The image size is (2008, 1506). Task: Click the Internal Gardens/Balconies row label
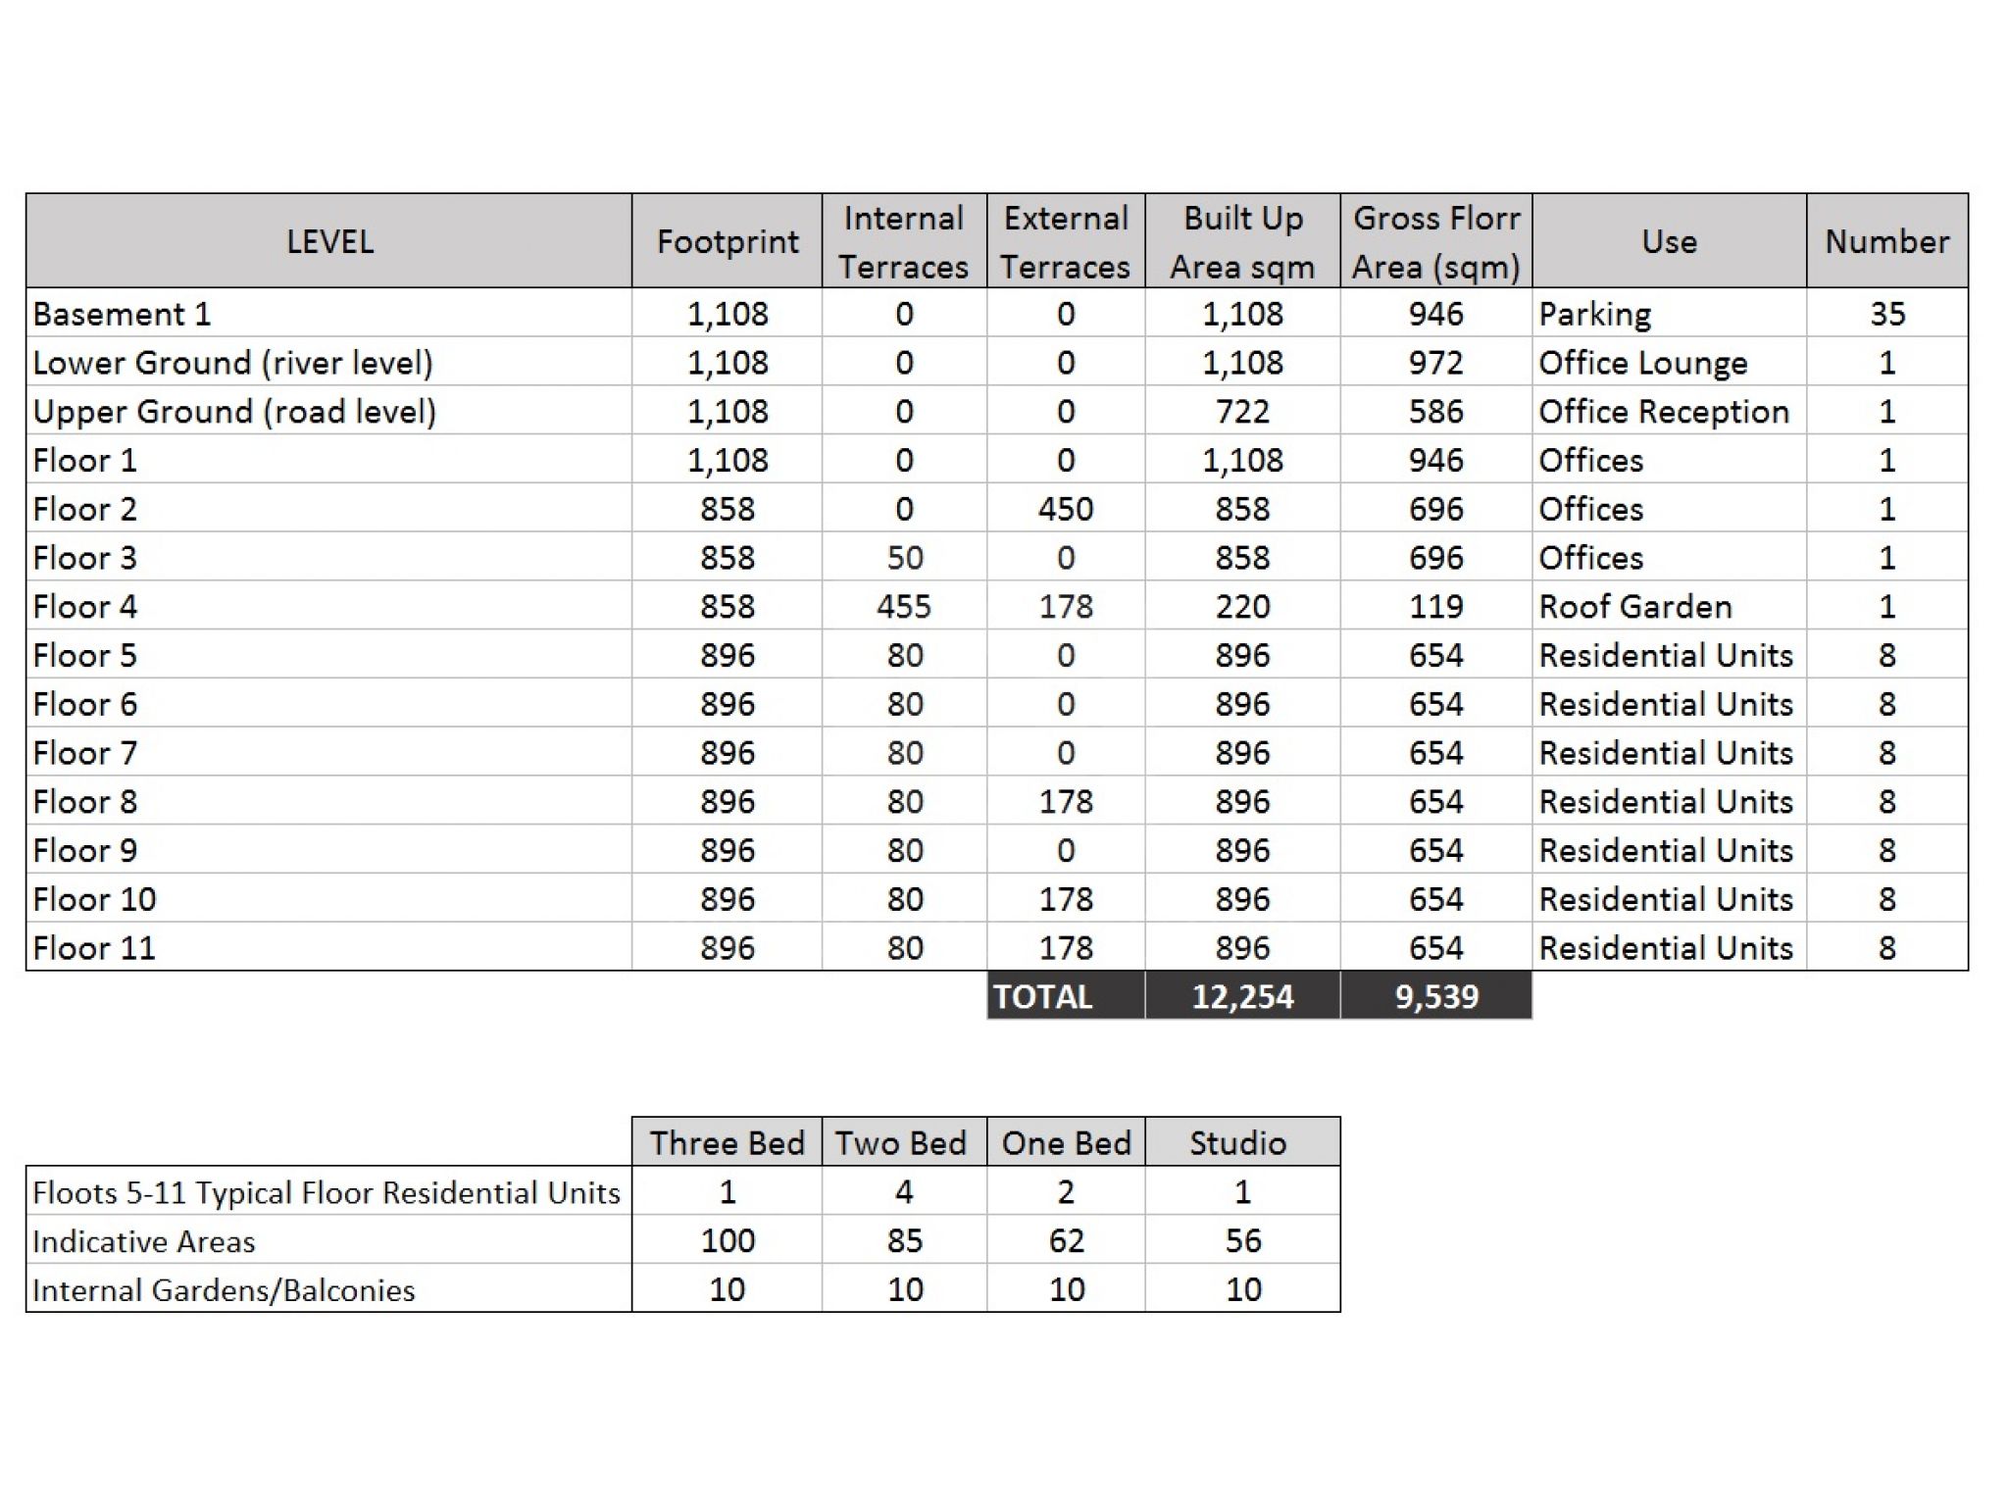coord(225,1290)
